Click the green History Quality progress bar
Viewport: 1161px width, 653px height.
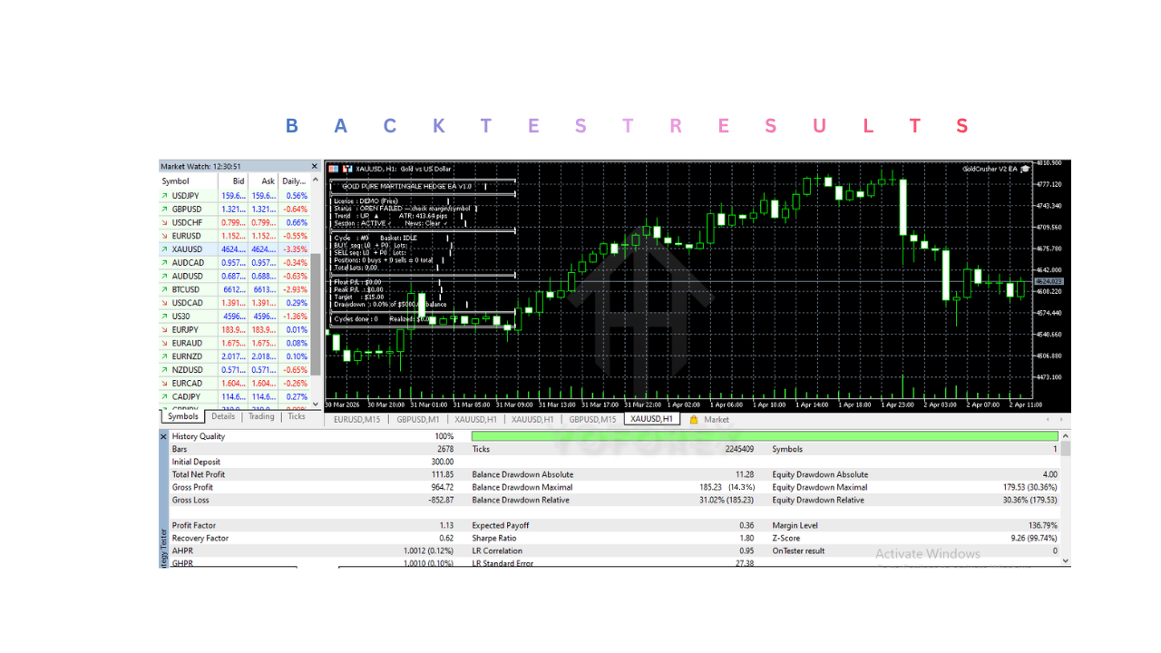(762, 436)
